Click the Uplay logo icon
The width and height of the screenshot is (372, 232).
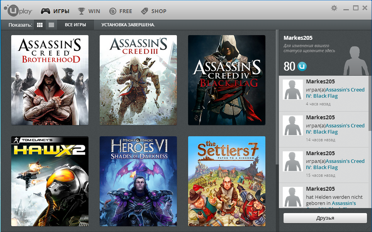[x=18, y=10]
